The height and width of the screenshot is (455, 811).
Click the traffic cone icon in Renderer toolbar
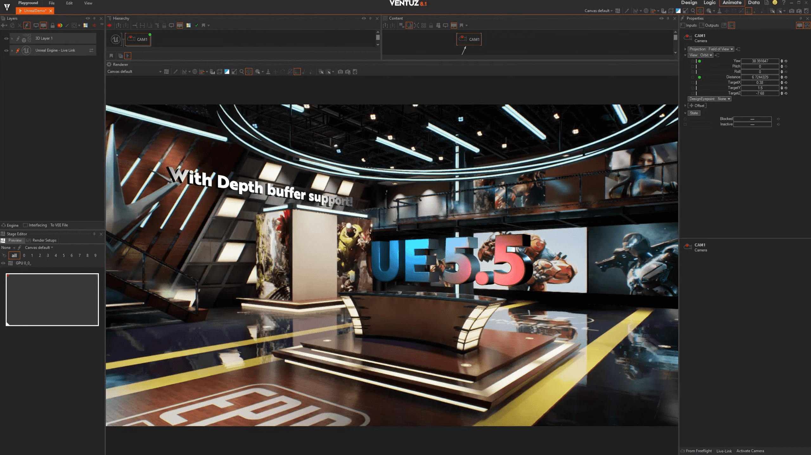[x=268, y=72]
